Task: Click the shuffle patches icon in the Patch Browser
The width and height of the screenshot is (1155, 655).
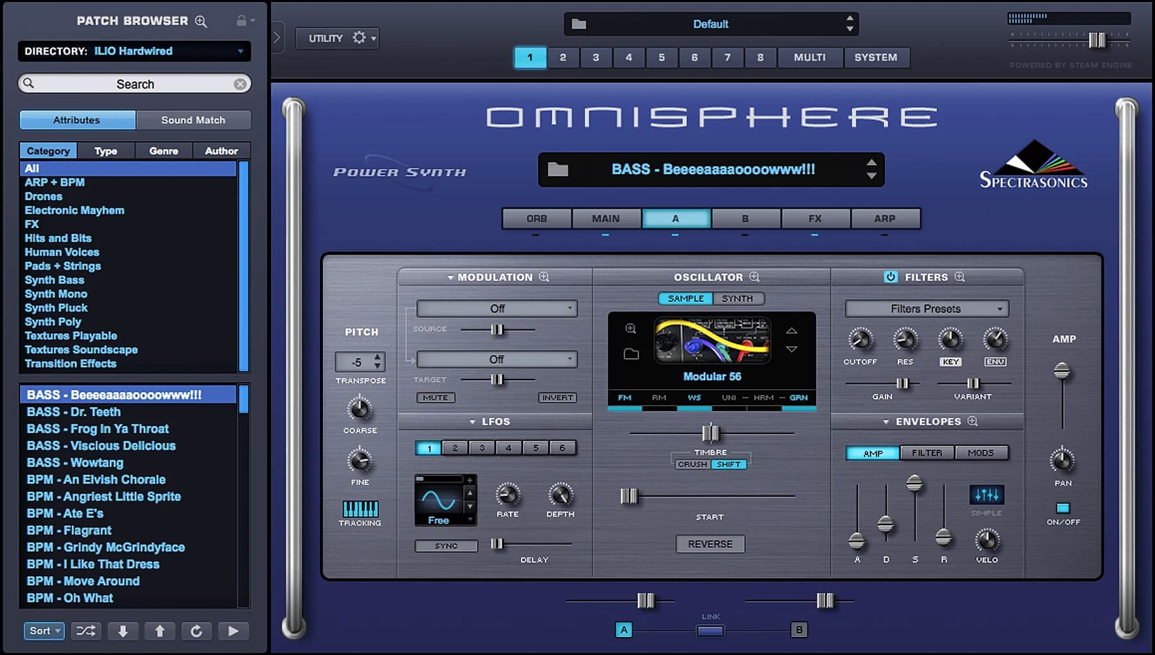Action: (85, 631)
